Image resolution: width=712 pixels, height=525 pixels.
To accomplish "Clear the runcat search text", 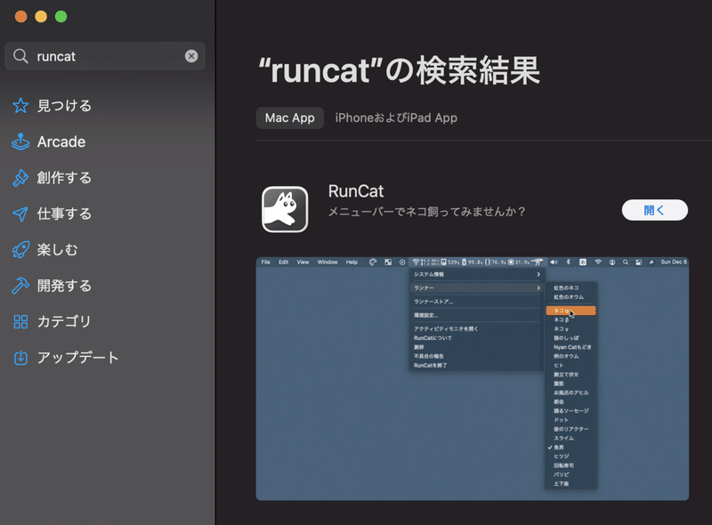I will tap(191, 56).
